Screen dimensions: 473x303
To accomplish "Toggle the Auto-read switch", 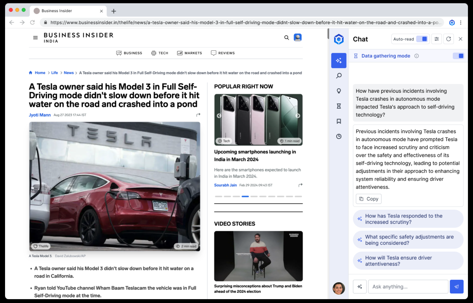I will coord(422,39).
